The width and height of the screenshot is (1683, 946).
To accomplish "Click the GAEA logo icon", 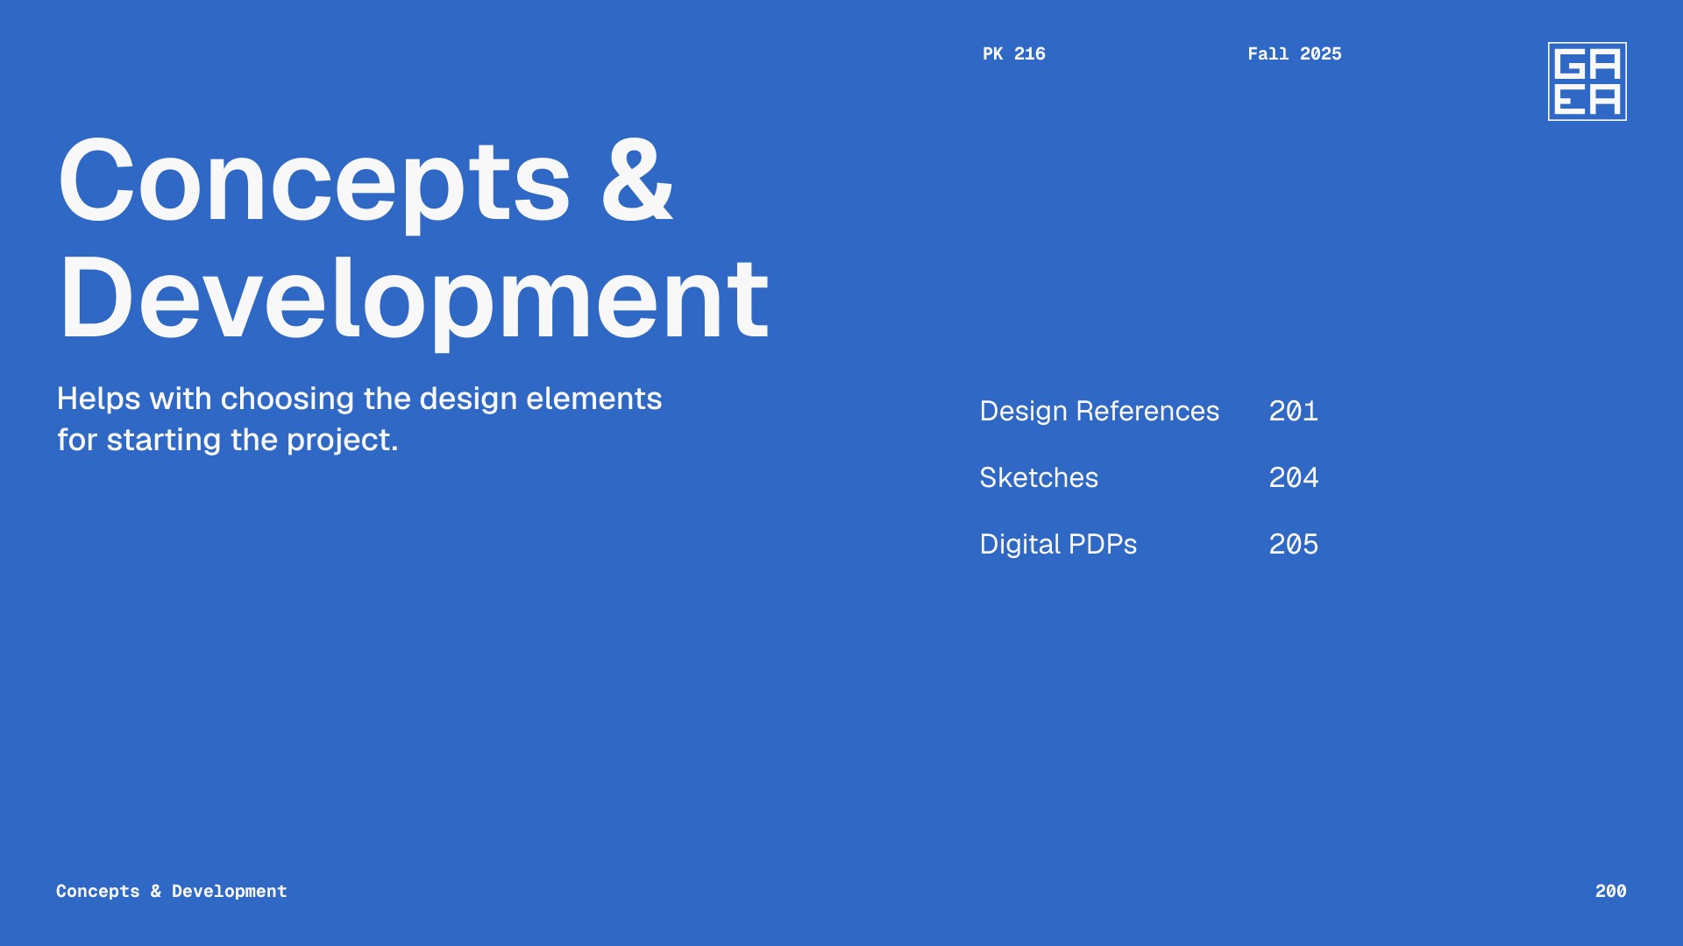I will 1587,81.
